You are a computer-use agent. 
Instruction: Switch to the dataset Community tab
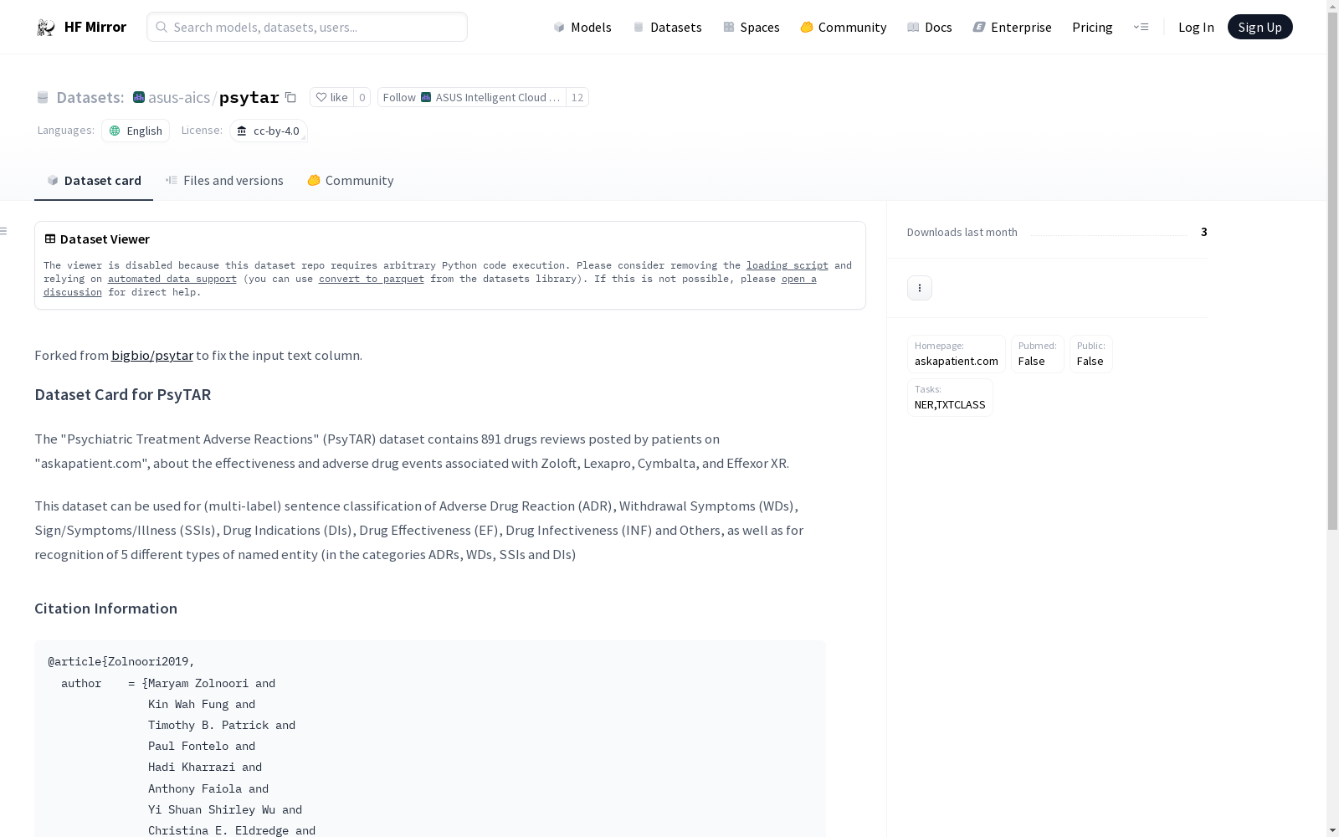[351, 181]
